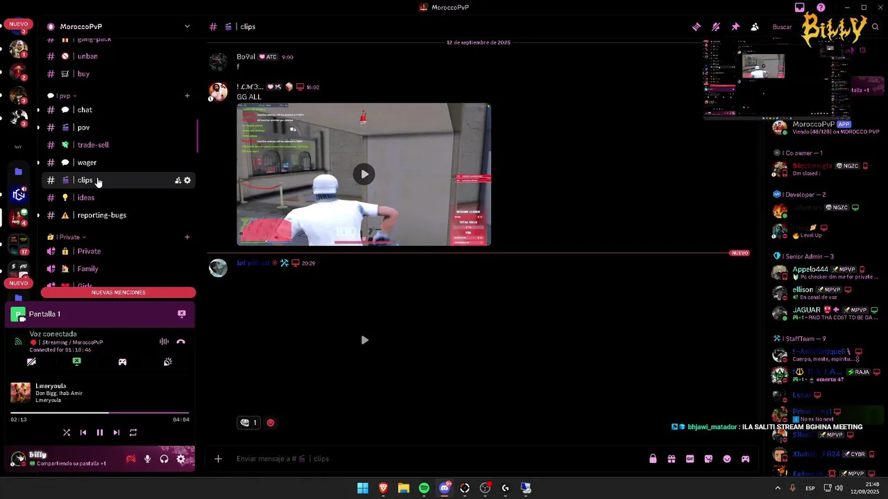Open Spotify from the taskbar
888x499 pixels.
pyautogui.click(x=424, y=488)
